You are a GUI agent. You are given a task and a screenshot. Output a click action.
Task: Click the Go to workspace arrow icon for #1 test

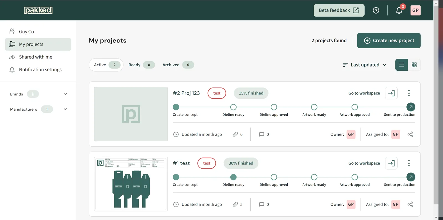(391, 163)
